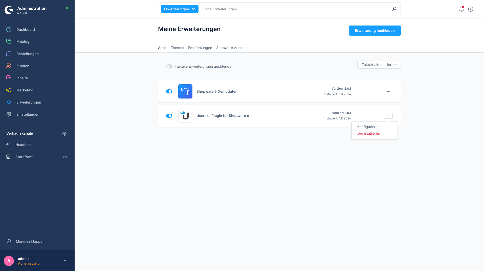This screenshot has height=271, width=484.
Task: Enable Inaktive Erweiterungen ausblenden switch
Action: (169, 66)
